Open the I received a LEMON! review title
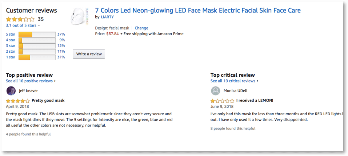The image size is (348, 156). (255, 100)
